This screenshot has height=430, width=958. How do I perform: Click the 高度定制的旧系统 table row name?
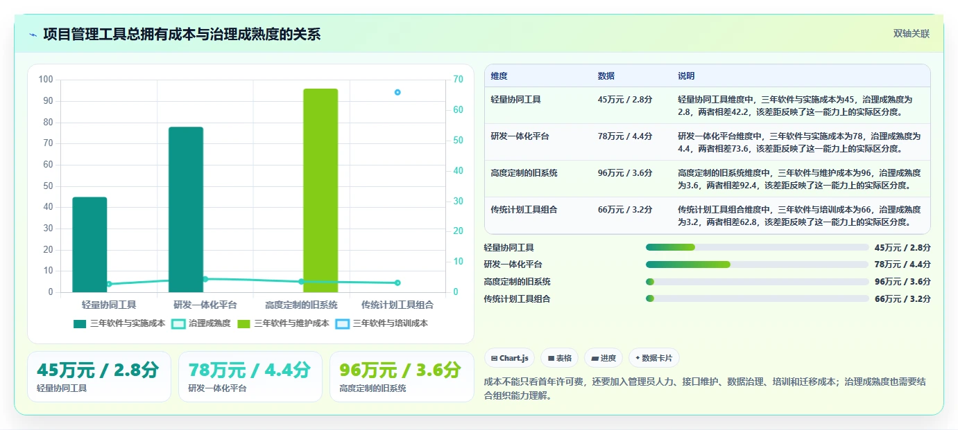click(524, 172)
